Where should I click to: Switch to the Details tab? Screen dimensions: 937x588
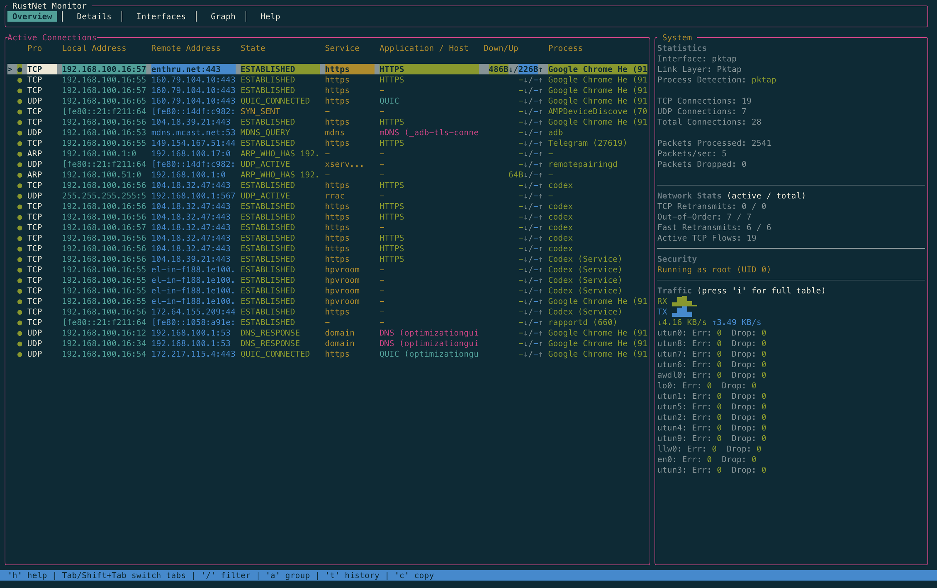(x=94, y=16)
